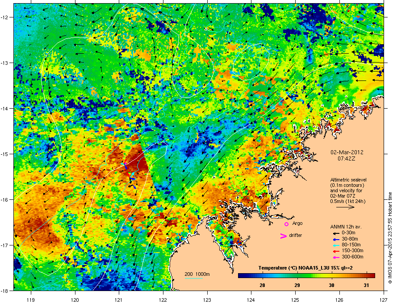Click the 28 tick on color bar
Viewport: 393px width, 304px height.
pos(263,285)
